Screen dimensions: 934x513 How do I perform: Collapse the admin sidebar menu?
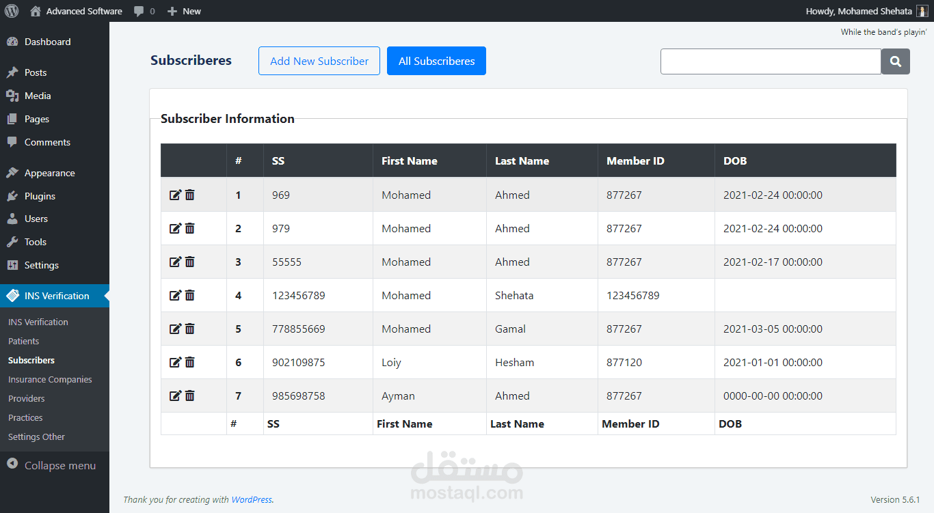tap(55, 465)
